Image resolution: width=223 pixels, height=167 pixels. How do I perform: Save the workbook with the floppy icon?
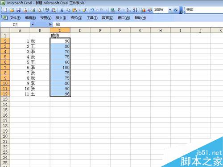18,10
